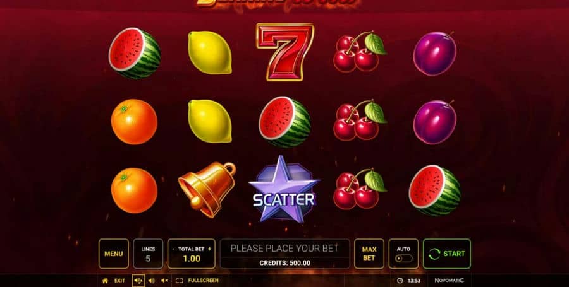Click the credits 500.00 display

(x=285, y=263)
